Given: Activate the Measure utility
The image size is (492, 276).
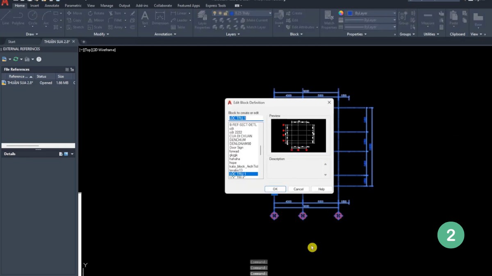Looking at the screenshot, I should tap(428, 18).
